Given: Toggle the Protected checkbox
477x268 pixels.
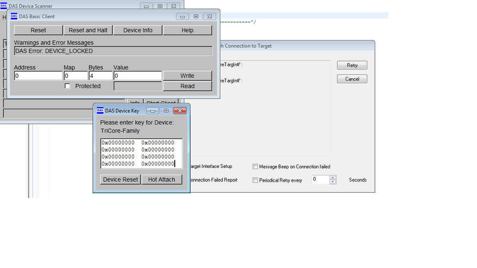Looking at the screenshot, I should tap(67, 86).
